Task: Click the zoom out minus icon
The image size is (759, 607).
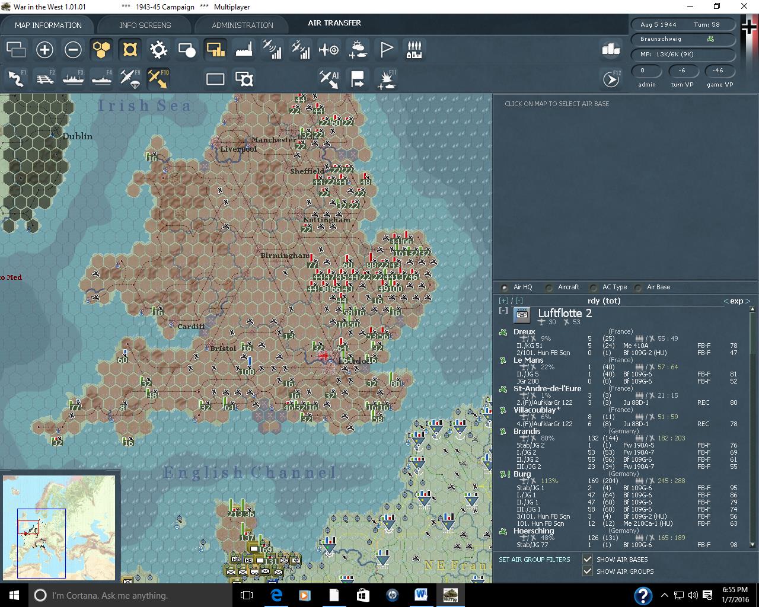Action: 73,50
